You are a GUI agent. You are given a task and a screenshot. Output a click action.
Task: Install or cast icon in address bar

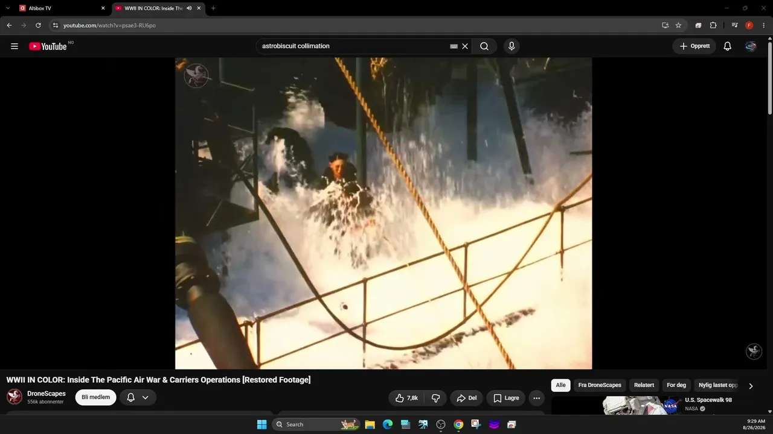pos(665,25)
